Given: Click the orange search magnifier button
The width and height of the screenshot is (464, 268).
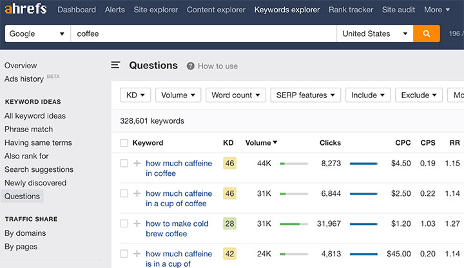Looking at the screenshot, I should (x=427, y=33).
